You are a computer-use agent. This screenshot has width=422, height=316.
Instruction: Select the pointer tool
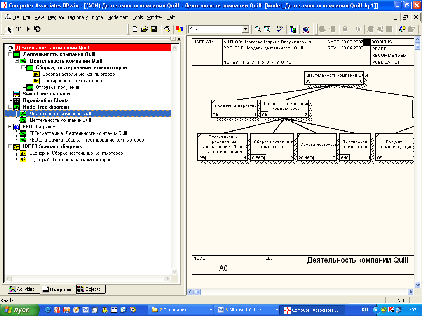(x=9, y=29)
